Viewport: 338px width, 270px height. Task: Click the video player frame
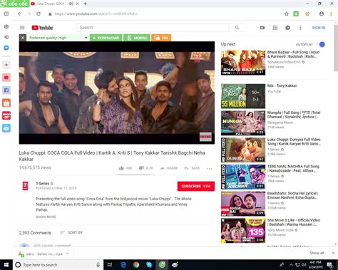tap(117, 93)
